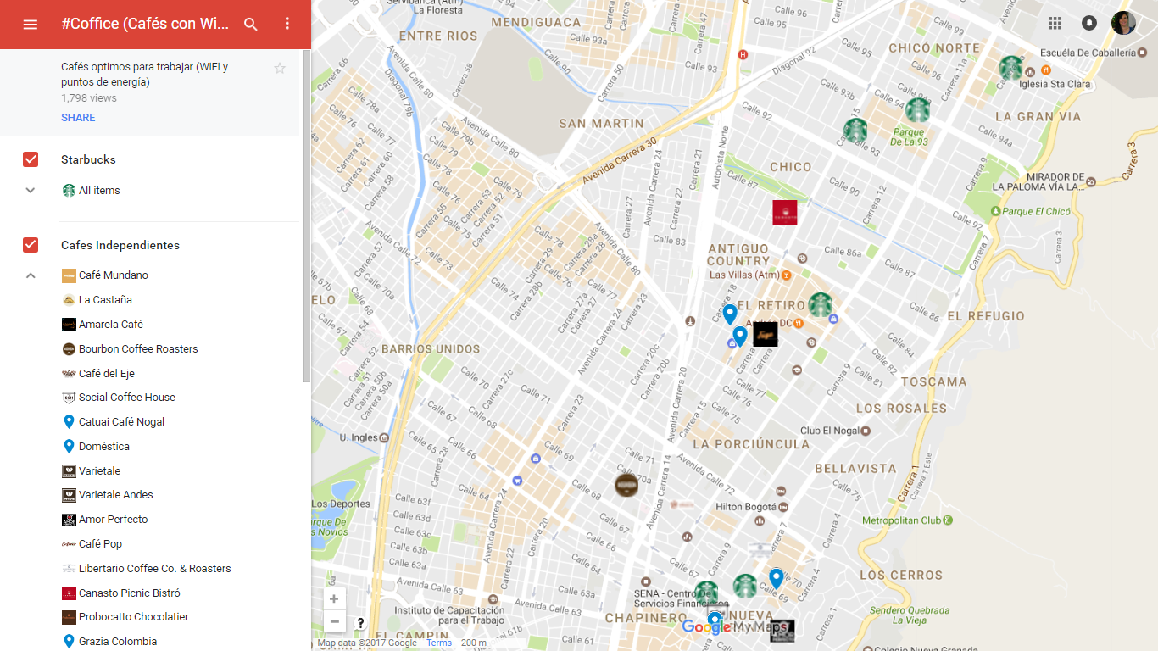Screen dimensions: 1158x651
Task: Click the Bourbon Coffee Roasters list icon
Action: point(69,349)
